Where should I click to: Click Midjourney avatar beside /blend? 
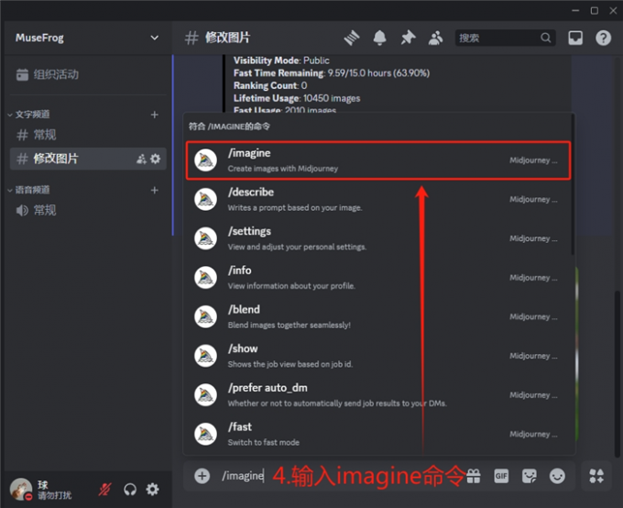click(205, 316)
